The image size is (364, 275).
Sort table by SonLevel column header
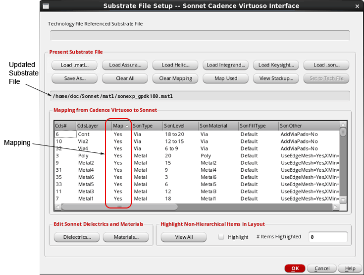(x=180, y=126)
